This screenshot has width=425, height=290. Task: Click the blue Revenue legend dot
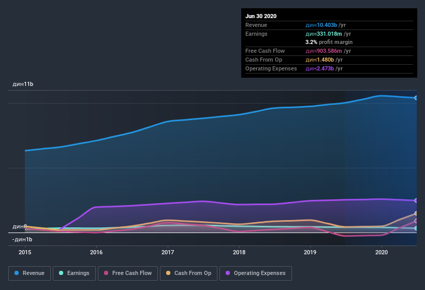(17, 273)
